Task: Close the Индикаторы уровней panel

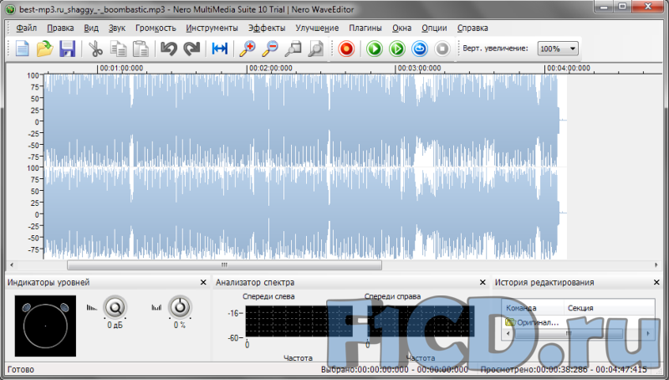Action: [203, 282]
